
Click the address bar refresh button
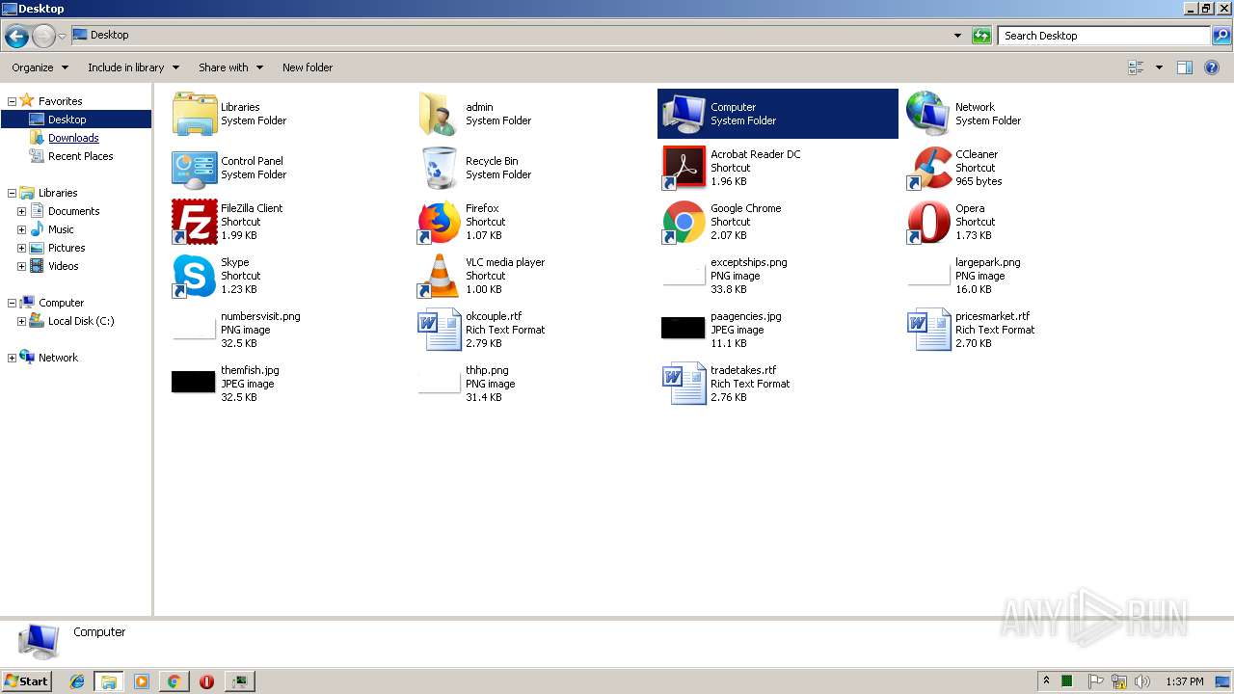click(981, 36)
